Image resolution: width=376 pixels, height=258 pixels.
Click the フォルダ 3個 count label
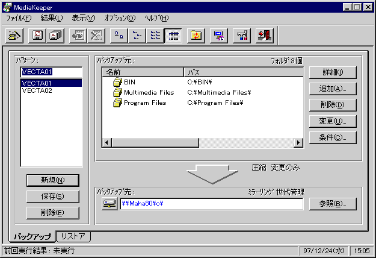286,61
